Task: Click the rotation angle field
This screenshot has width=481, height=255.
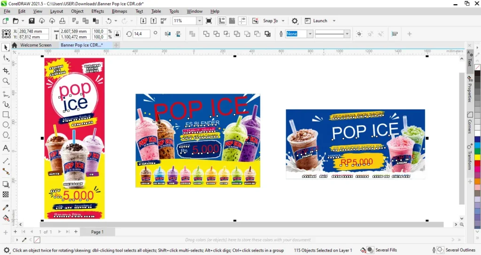Action: pyautogui.click(x=141, y=34)
